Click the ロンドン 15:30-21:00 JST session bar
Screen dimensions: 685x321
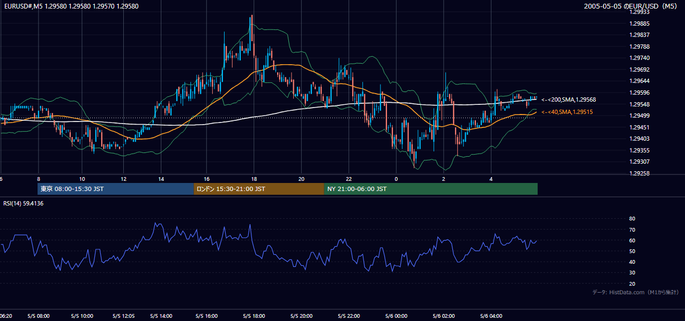[x=259, y=189]
